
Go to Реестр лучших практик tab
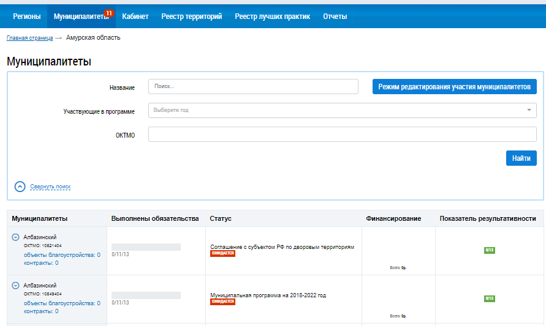pyautogui.click(x=272, y=17)
